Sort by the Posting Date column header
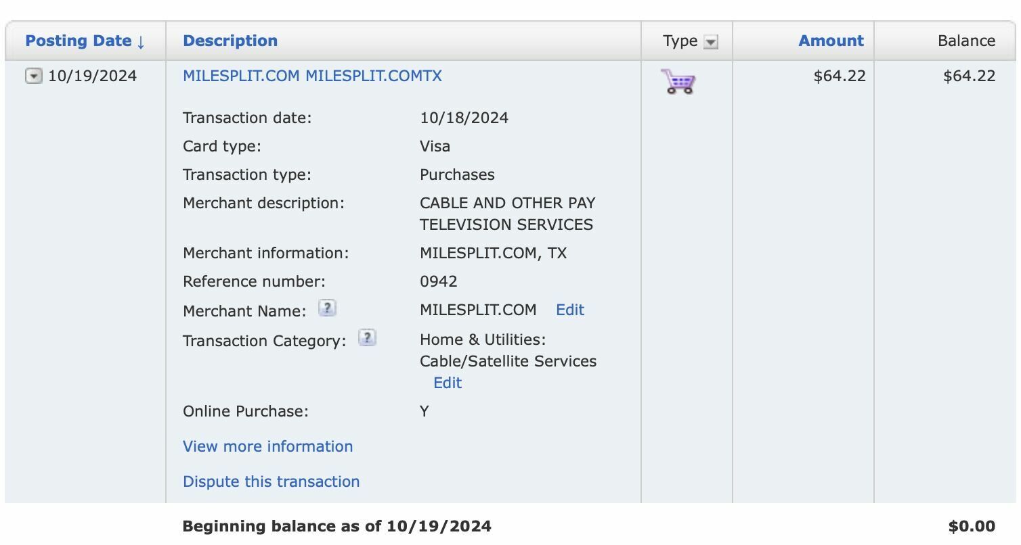The image size is (1021, 545). click(85, 41)
